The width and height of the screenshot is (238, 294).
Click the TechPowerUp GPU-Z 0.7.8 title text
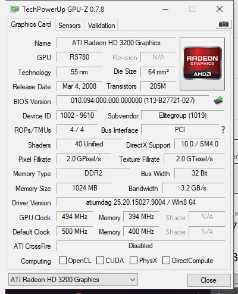click(63, 10)
